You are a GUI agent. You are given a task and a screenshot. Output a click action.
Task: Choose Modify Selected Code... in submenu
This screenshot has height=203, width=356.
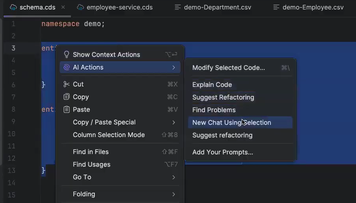(240, 68)
